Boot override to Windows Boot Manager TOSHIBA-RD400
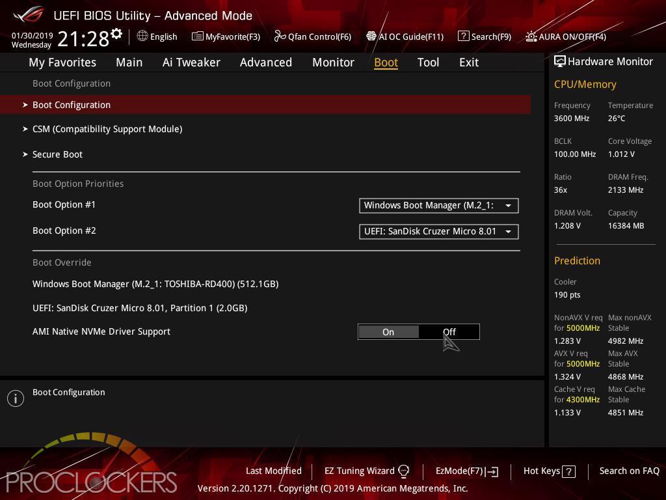 155,284
